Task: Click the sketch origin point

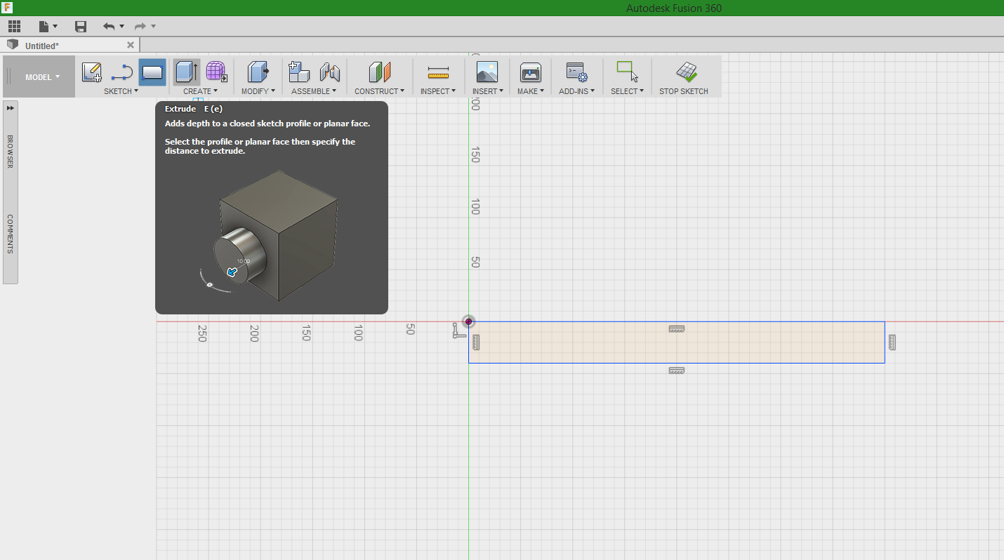Action: [x=468, y=321]
